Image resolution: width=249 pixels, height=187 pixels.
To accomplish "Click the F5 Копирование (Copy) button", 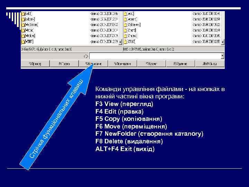I will coord(93,64).
